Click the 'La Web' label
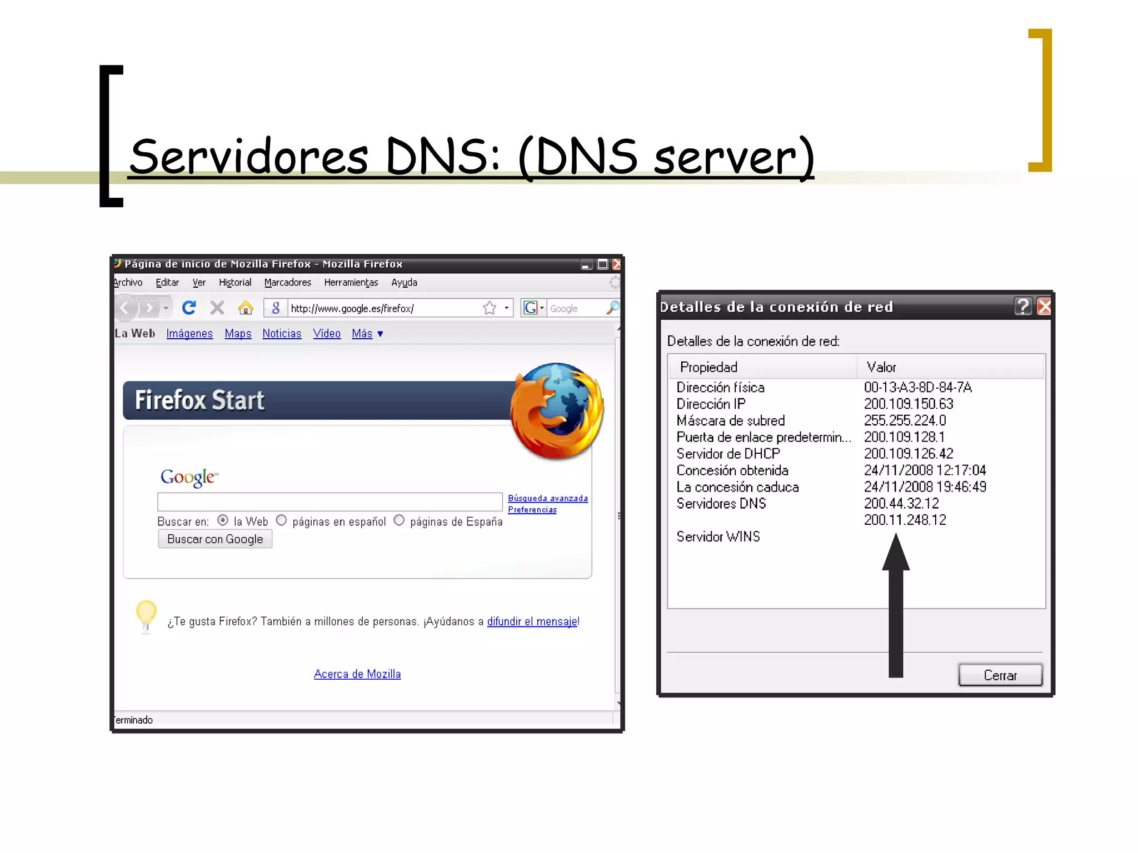 [134, 333]
